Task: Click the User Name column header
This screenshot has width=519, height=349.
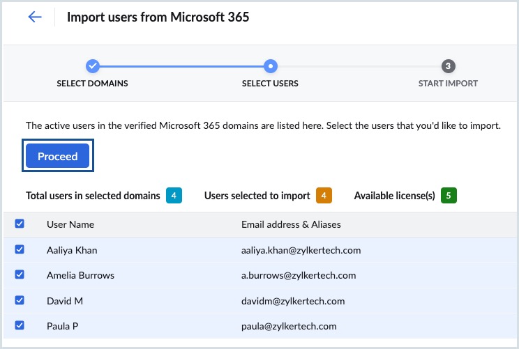Action: pos(70,224)
